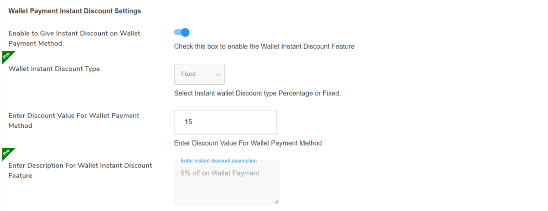Click the discount value field showing 15

[x=225, y=122]
